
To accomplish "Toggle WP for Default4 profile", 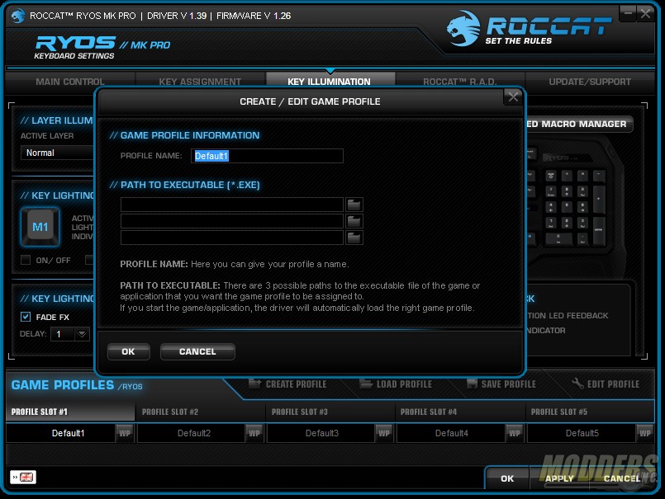I will tap(515, 433).
